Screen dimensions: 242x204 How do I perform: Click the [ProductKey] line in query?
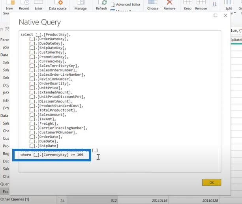[45, 35]
